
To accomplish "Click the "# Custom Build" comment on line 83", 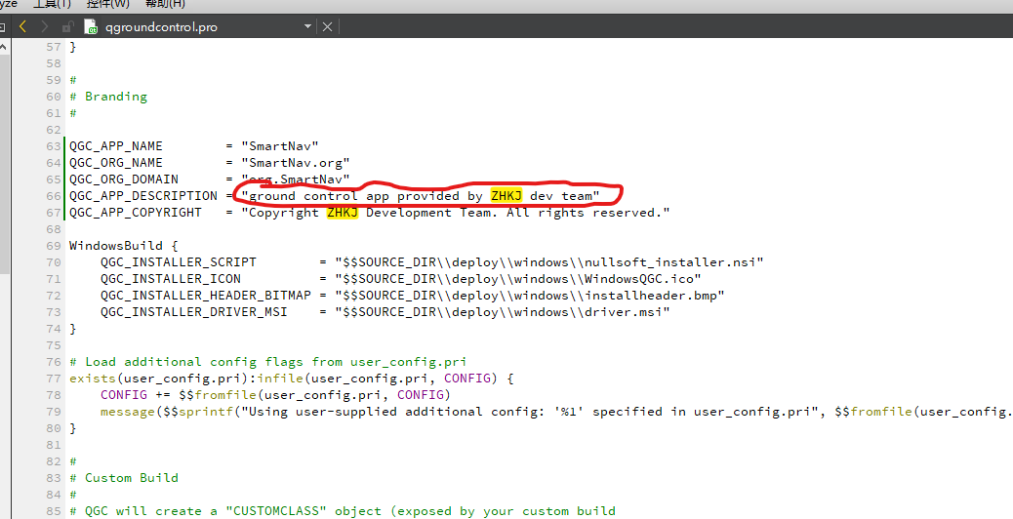I will (x=124, y=478).
